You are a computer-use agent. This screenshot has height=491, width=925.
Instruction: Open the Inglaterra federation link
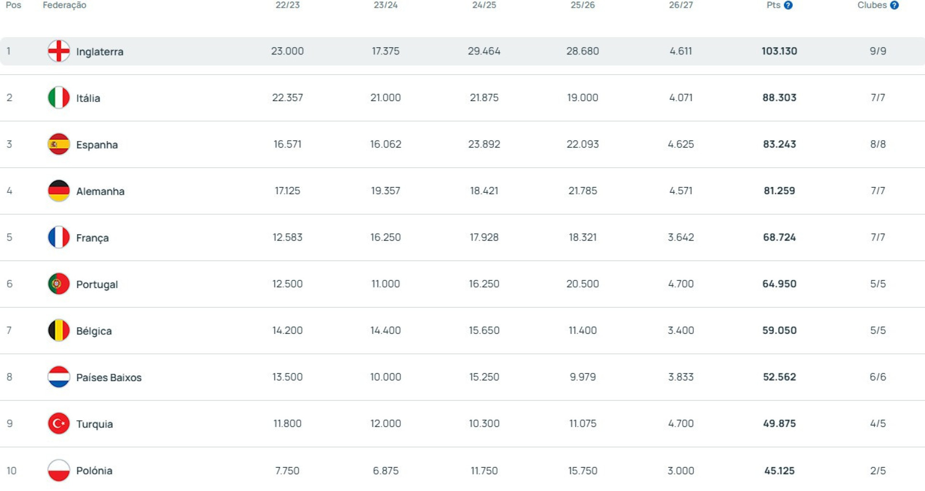pyautogui.click(x=100, y=52)
